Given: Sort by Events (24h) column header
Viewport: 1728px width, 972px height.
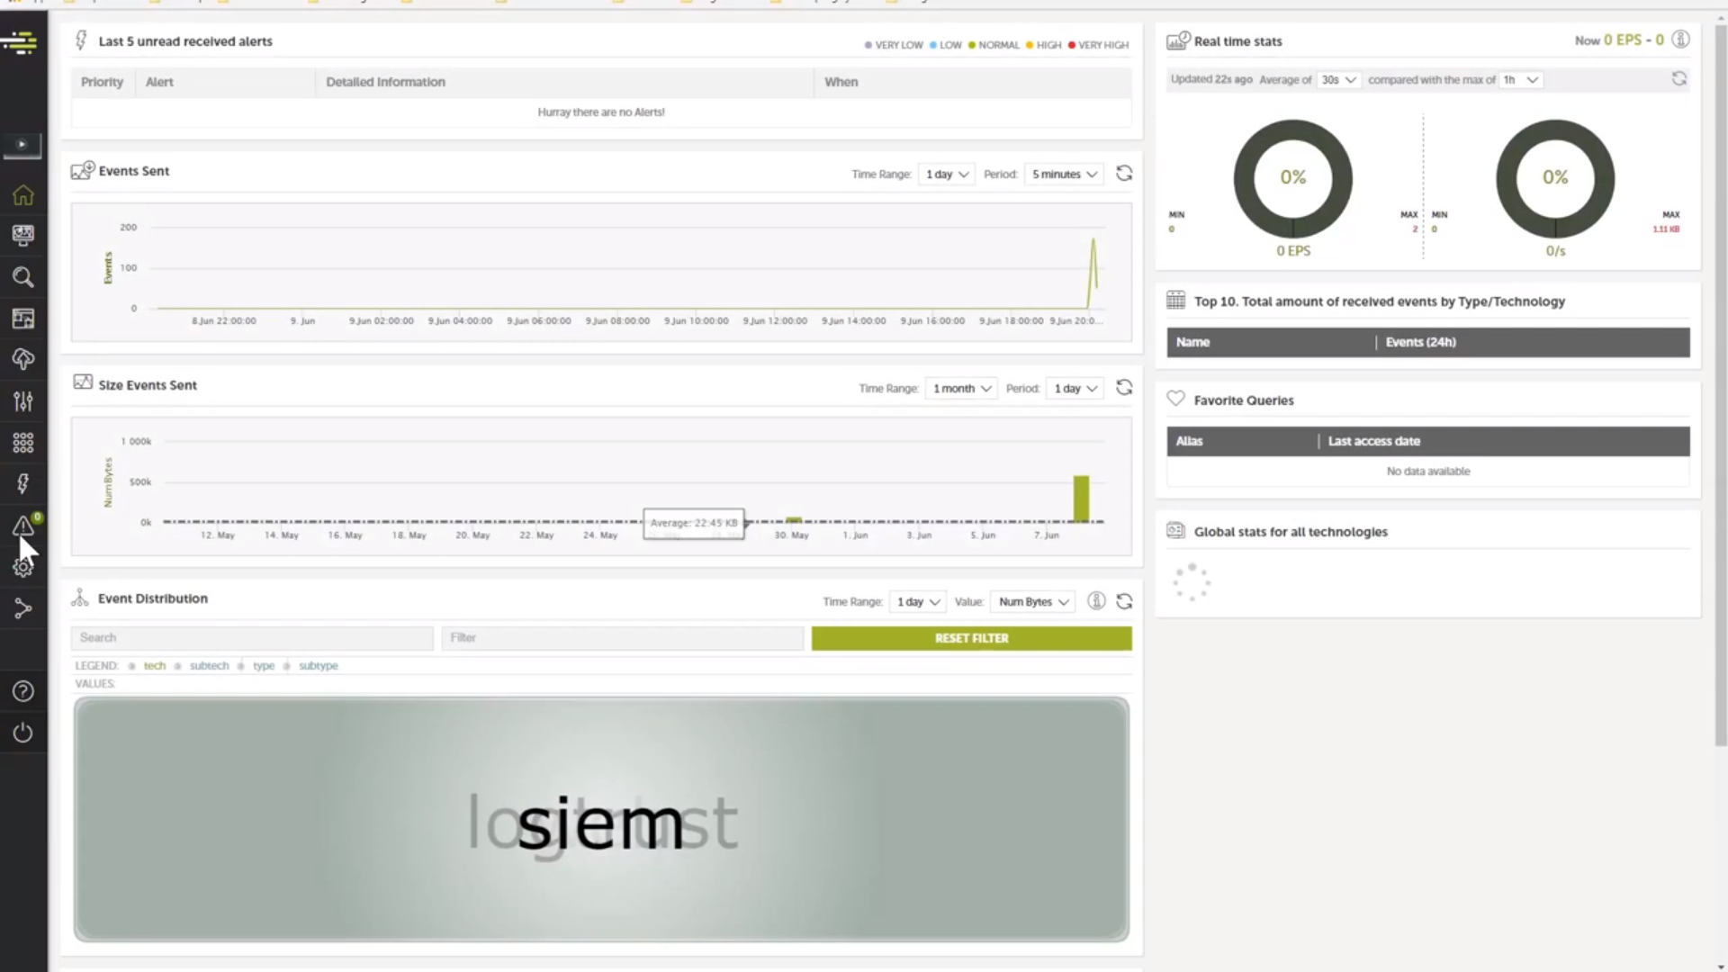Looking at the screenshot, I should pos(1420,342).
